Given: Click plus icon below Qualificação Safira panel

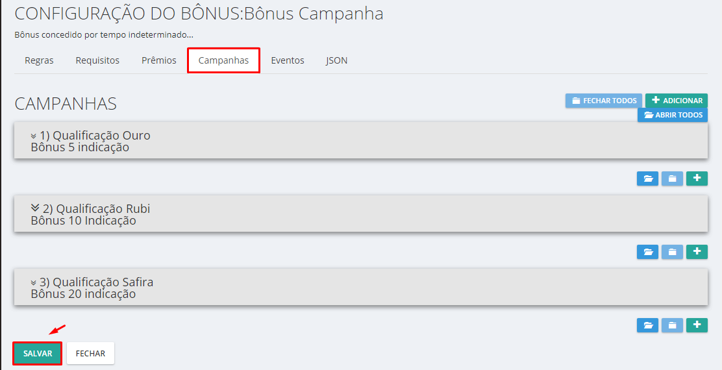Looking at the screenshot, I should [x=697, y=325].
